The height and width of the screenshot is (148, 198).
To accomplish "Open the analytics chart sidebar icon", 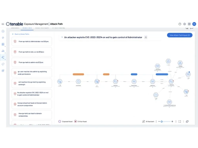I will 3,51.
